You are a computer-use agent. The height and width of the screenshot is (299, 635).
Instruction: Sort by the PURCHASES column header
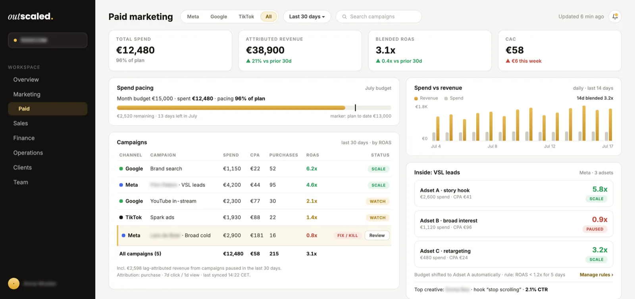tap(284, 155)
